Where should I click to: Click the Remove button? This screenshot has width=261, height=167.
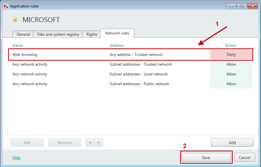(x=65, y=142)
